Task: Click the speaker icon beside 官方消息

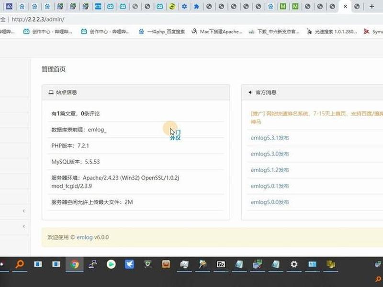Action: (x=250, y=92)
